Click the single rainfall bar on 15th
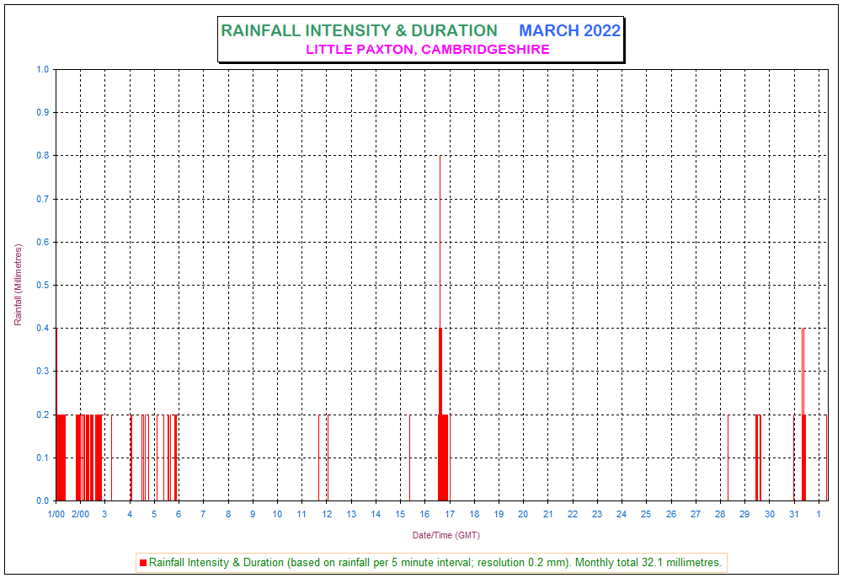This screenshot has width=843, height=578. [409, 458]
